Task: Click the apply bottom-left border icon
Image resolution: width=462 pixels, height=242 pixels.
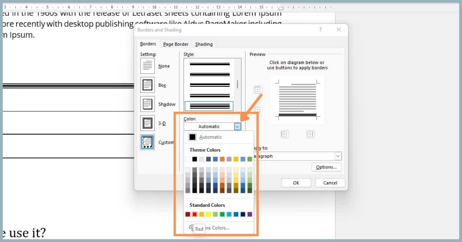Action: (x=284, y=134)
